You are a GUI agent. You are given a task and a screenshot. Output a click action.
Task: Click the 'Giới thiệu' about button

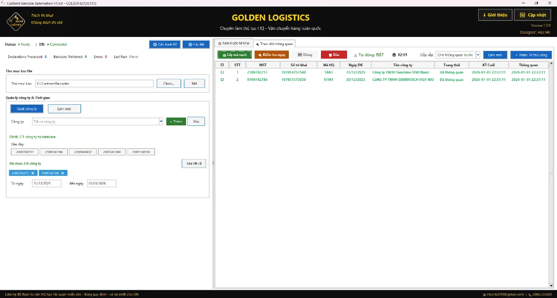495,15
